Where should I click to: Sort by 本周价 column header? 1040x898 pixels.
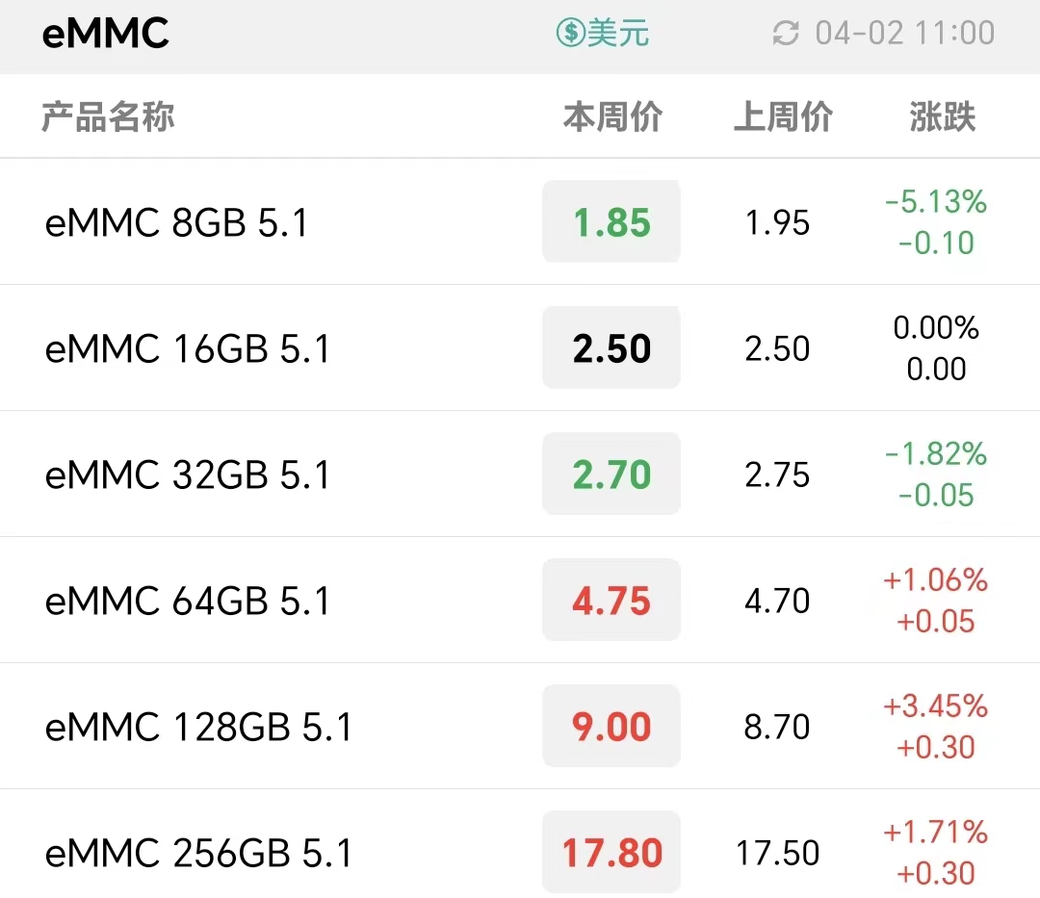[612, 116]
